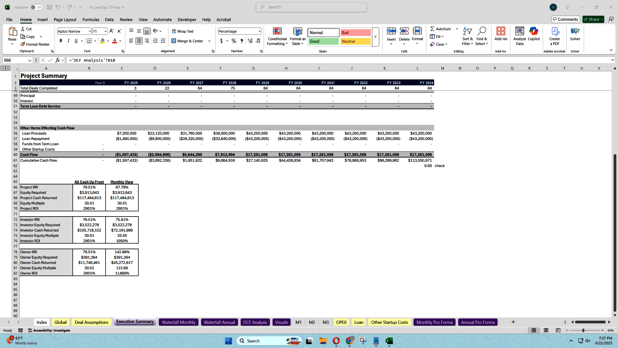618x348 pixels.
Task: Open Sort & Filter options
Action: click(x=467, y=36)
